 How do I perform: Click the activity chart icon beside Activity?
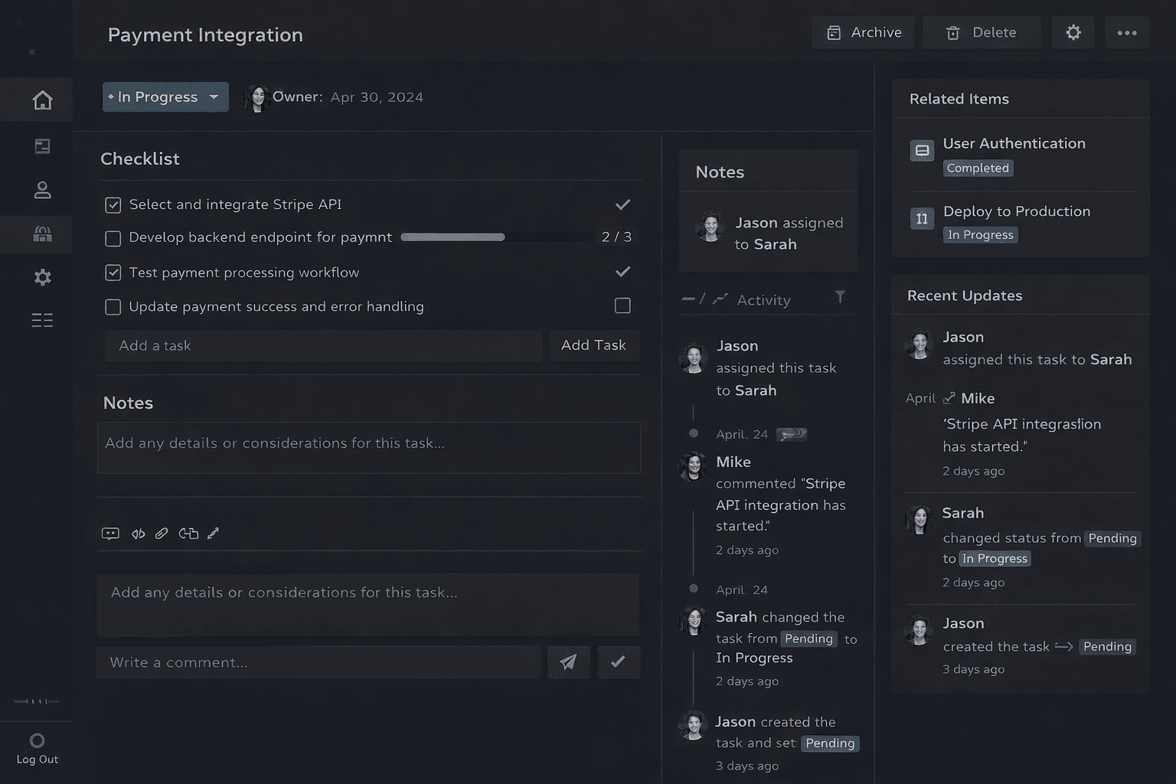(720, 299)
